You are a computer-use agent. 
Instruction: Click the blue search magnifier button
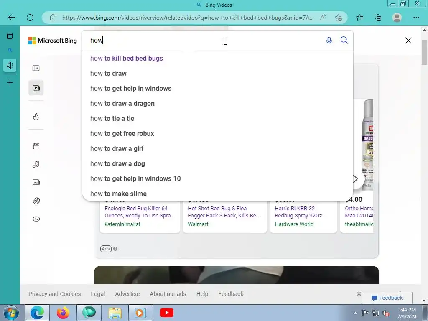[x=344, y=41]
